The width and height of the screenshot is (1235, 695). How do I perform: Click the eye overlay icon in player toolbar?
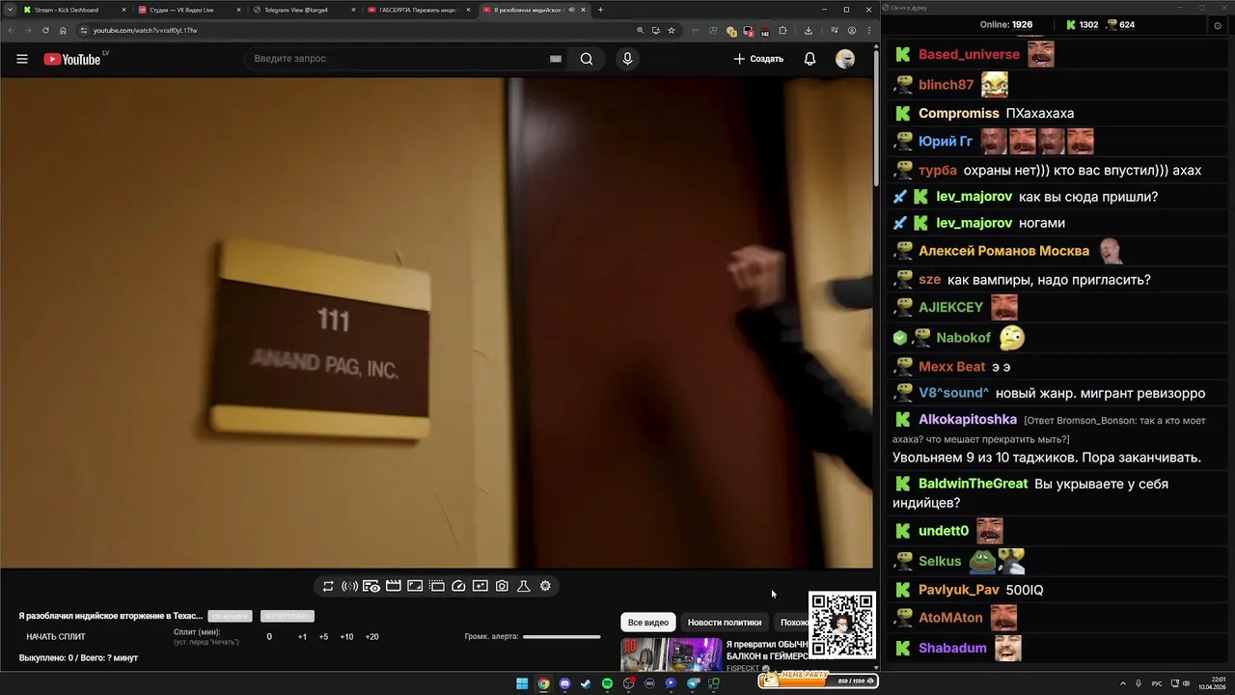click(371, 586)
